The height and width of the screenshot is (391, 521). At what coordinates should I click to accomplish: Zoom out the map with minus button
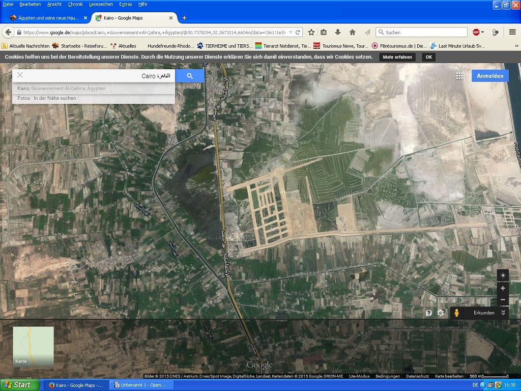(x=503, y=300)
